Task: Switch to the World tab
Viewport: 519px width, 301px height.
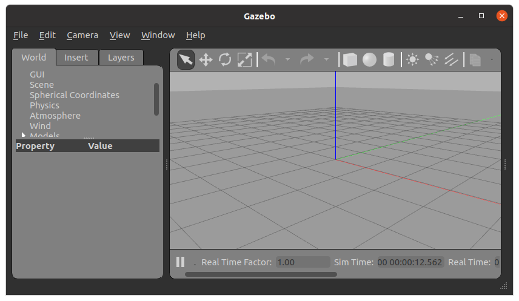Action: click(x=34, y=58)
